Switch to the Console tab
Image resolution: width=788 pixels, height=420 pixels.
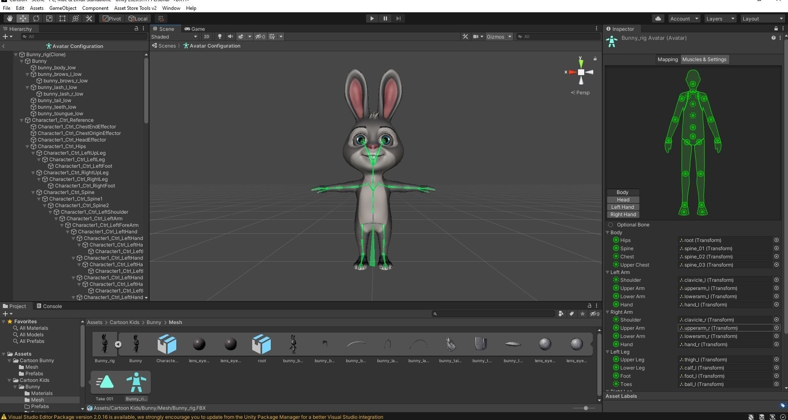(x=49, y=306)
